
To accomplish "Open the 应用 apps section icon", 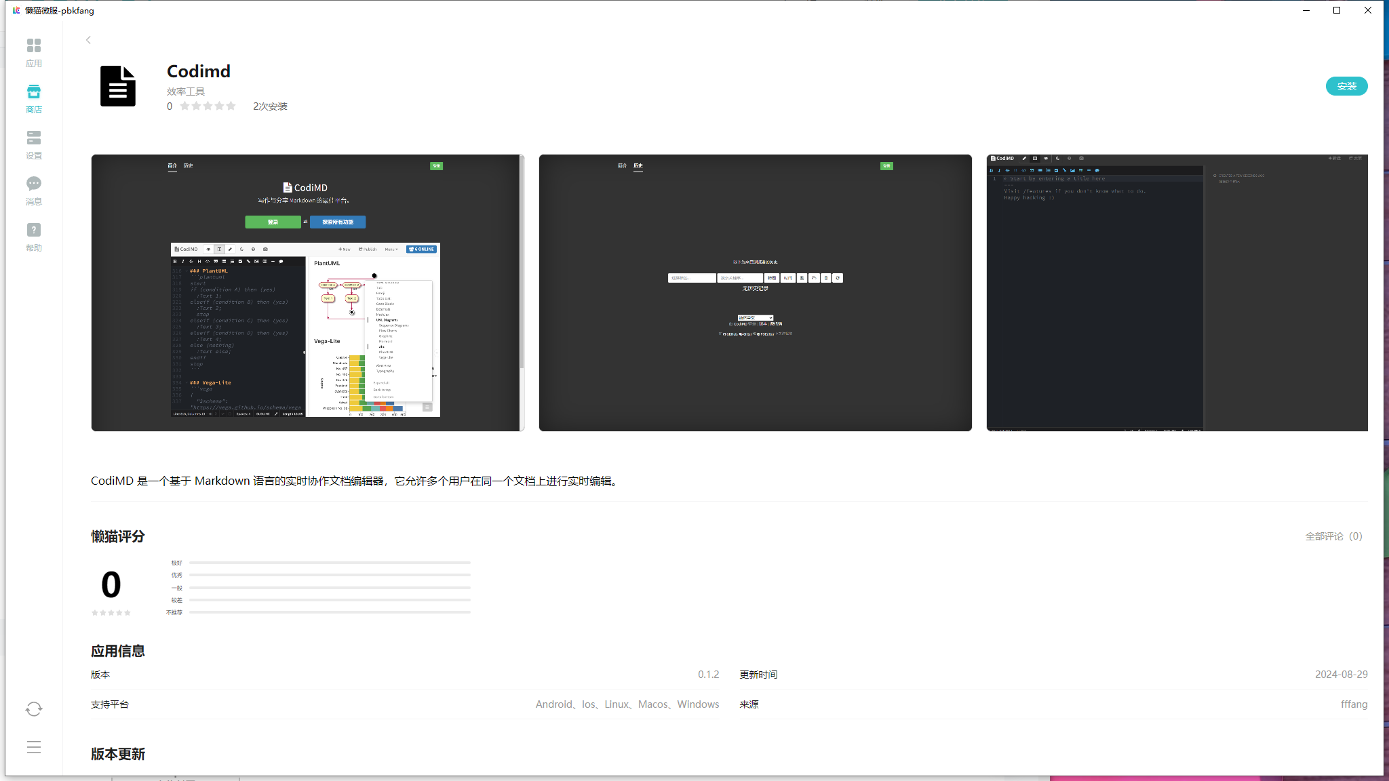I will tap(34, 53).
